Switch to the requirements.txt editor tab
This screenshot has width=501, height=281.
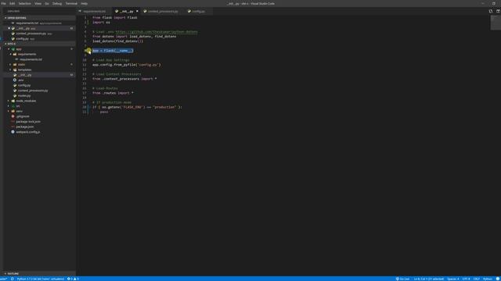pyautogui.click(x=94, y=11)
